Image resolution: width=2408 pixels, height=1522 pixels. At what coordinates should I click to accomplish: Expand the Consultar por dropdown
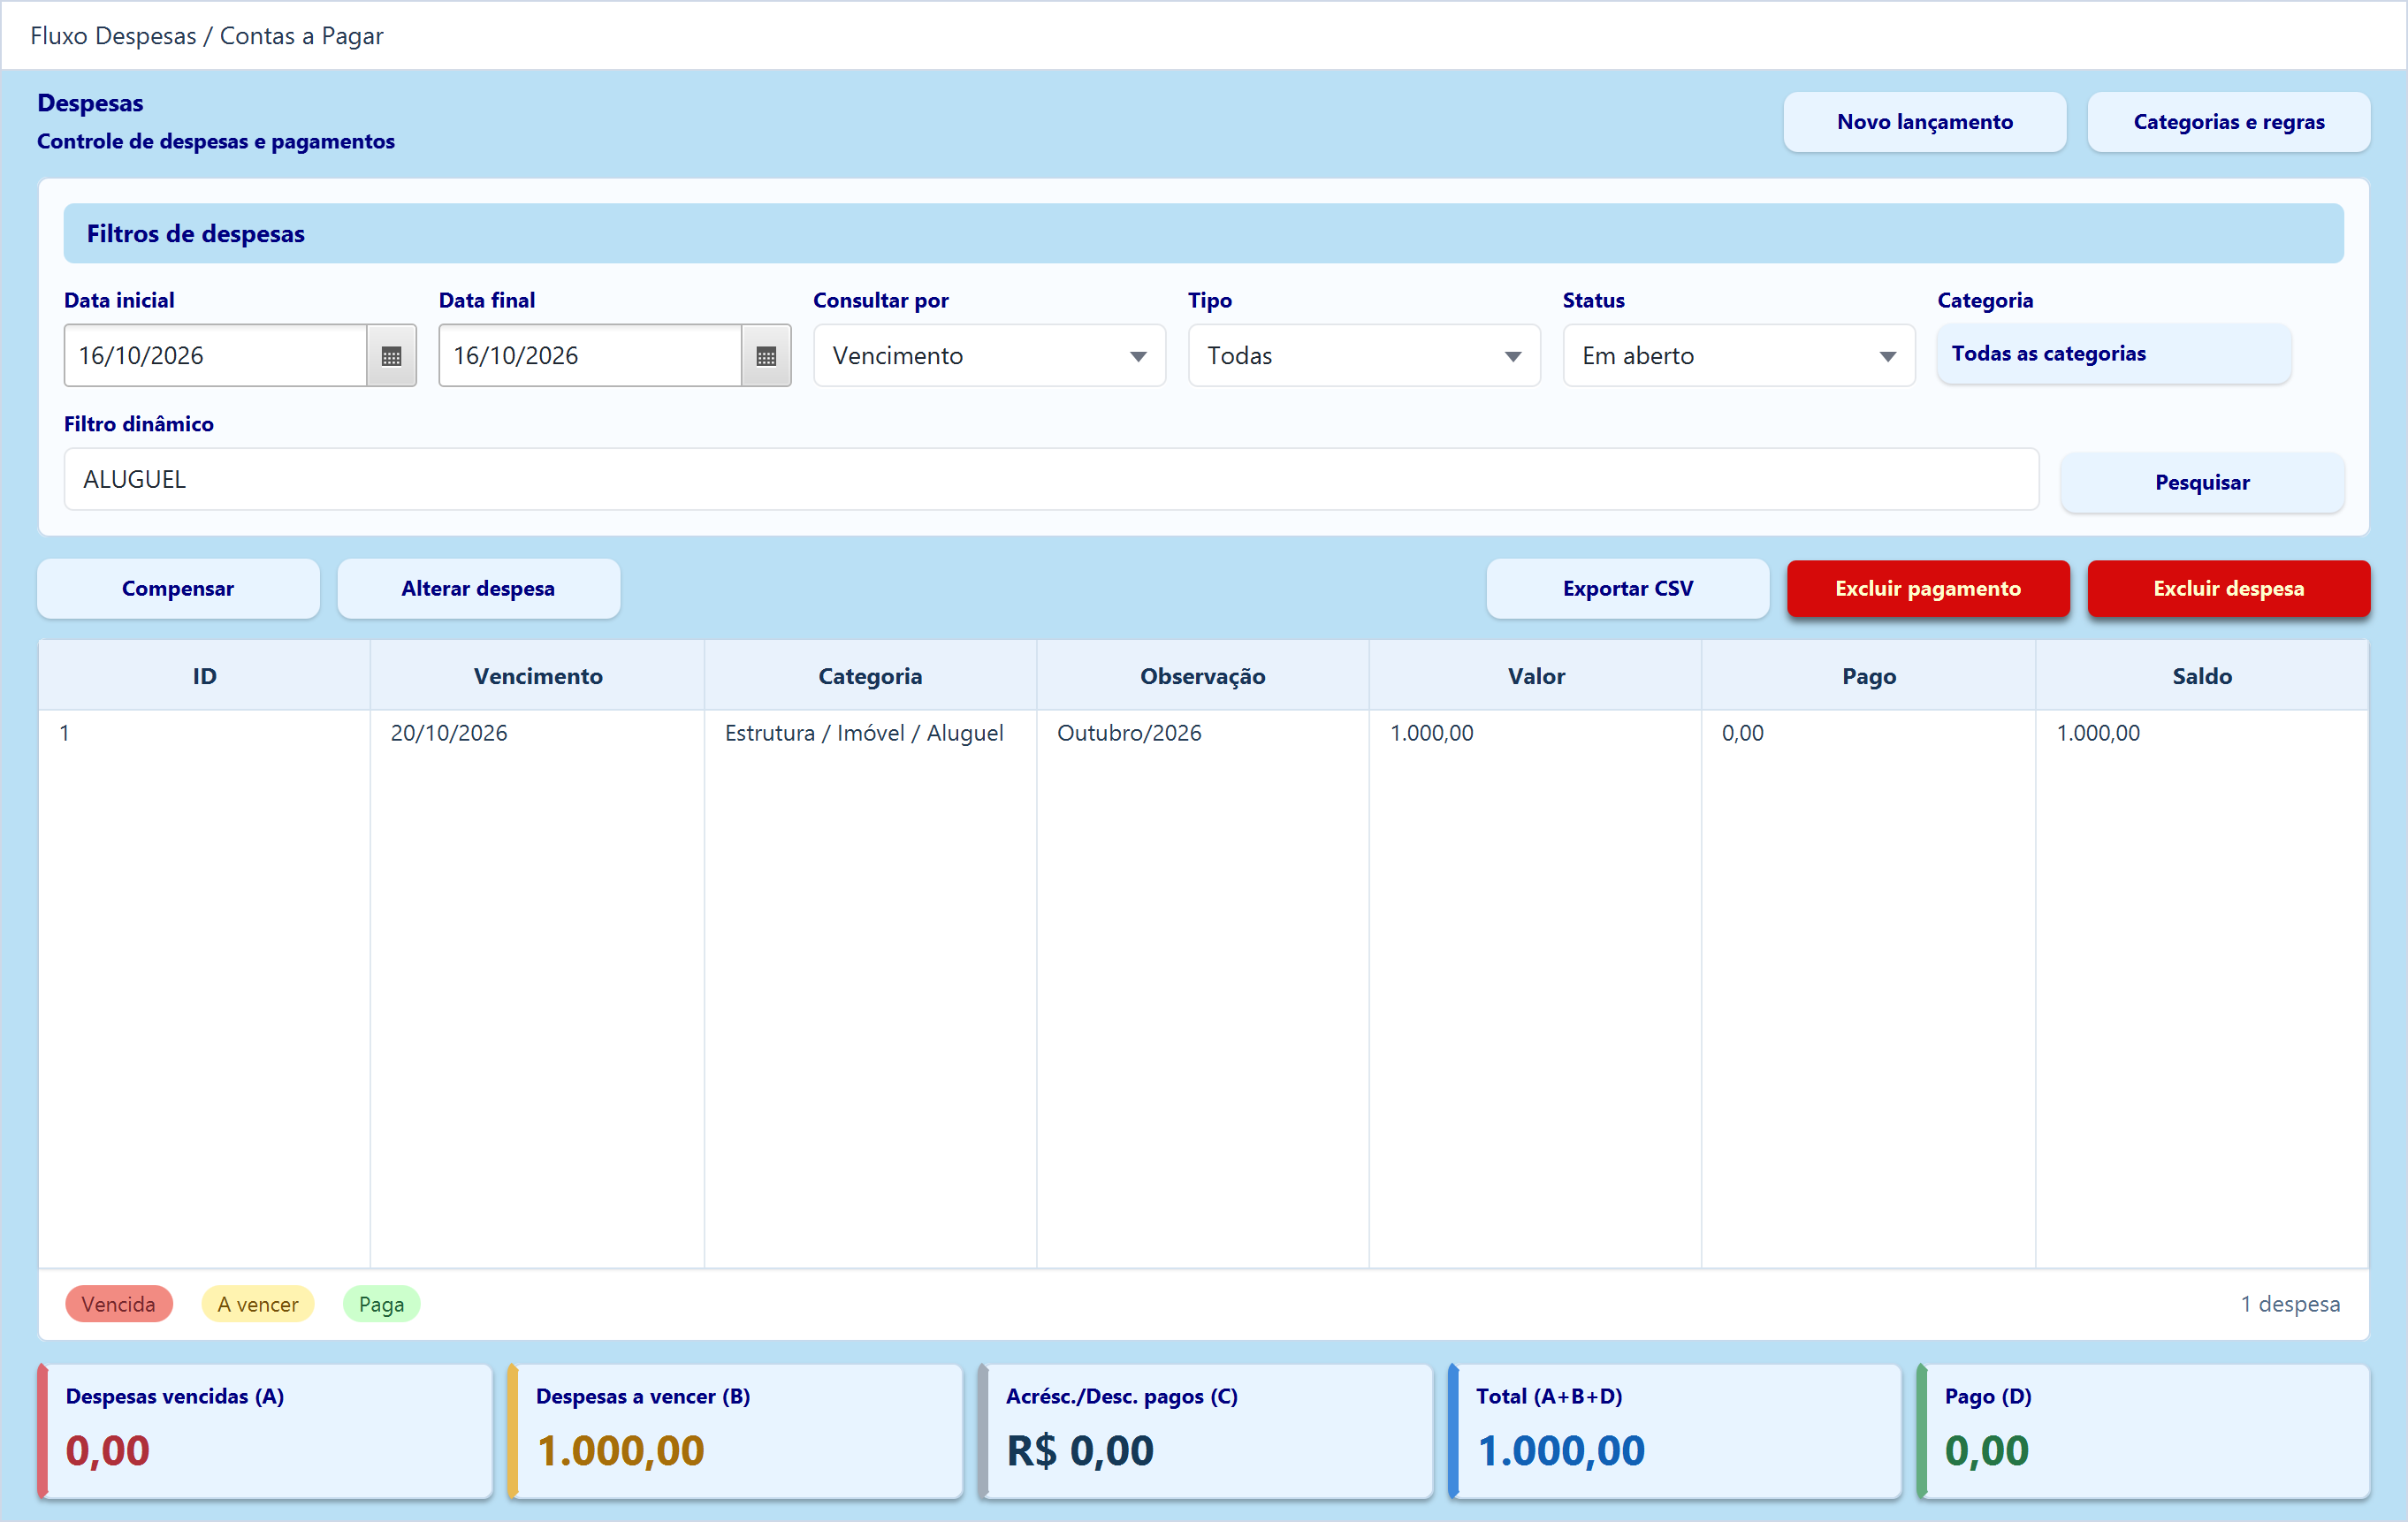pyautogui.click(x=989, y=356)
